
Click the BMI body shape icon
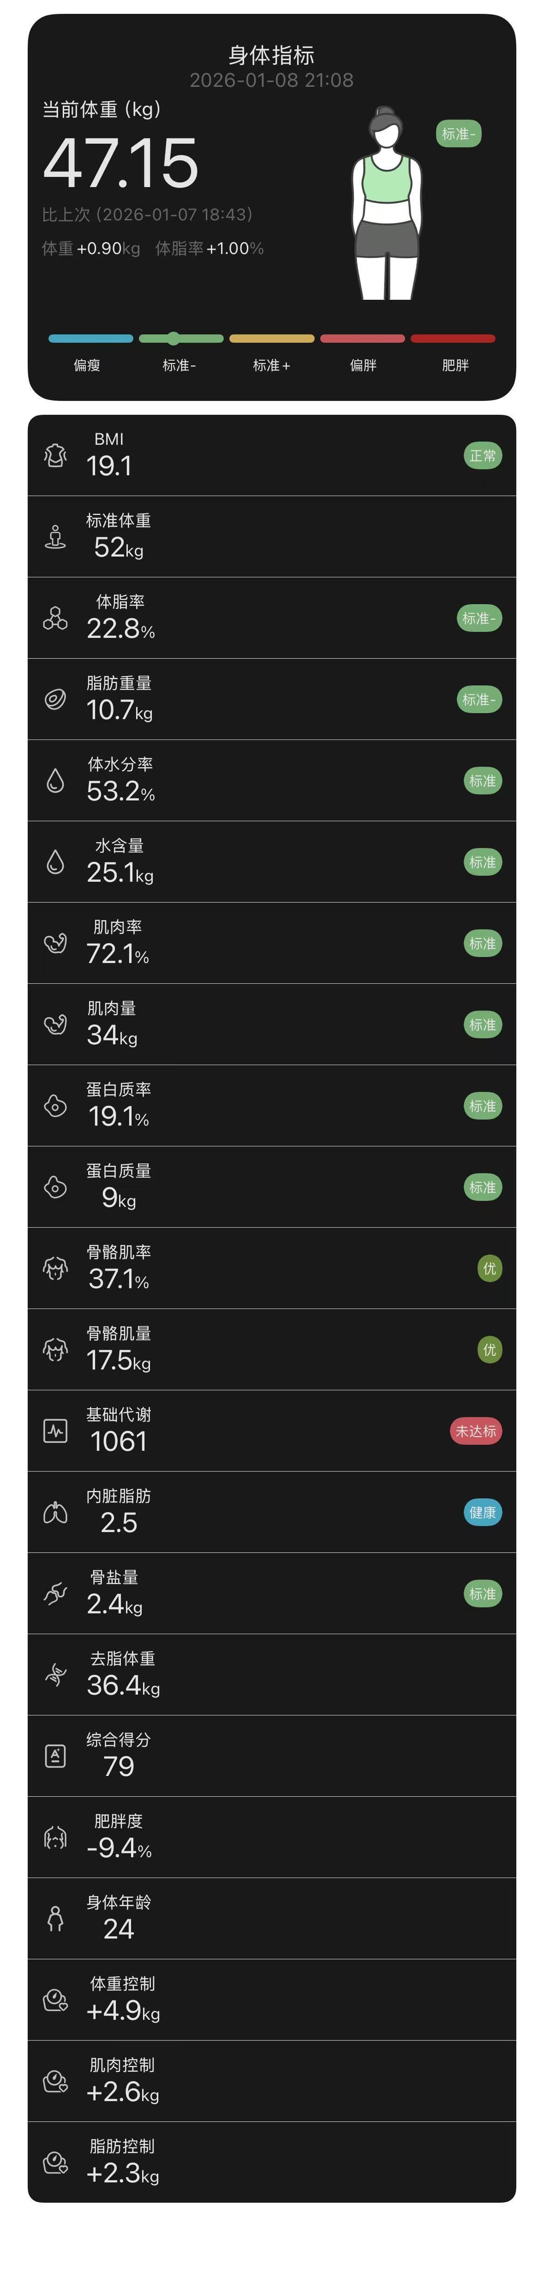point(55,455)
